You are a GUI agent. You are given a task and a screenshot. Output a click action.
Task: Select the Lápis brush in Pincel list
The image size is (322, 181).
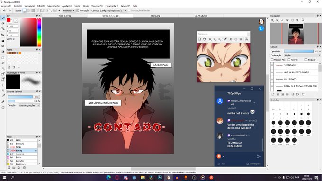(x=22, y=140)
